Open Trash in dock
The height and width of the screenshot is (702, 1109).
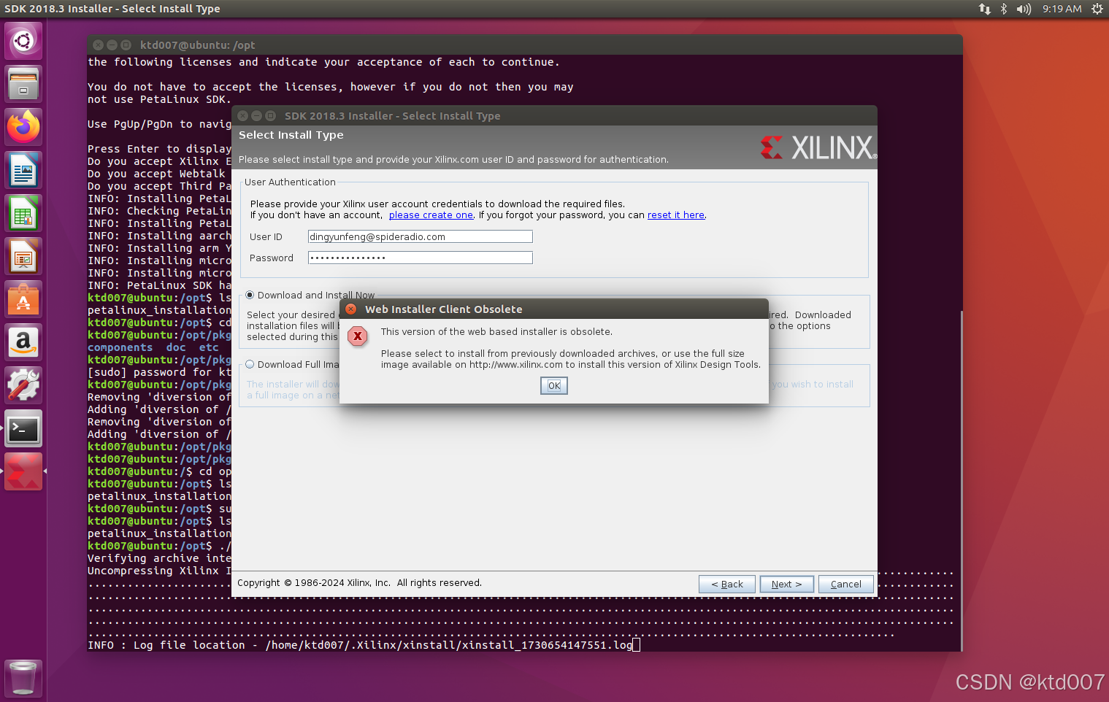click(x=23, y=678)
